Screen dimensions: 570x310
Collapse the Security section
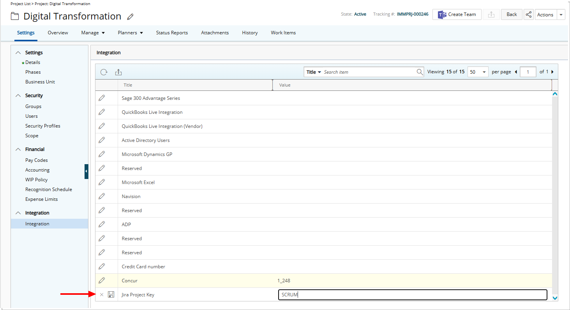pos(18,96)
